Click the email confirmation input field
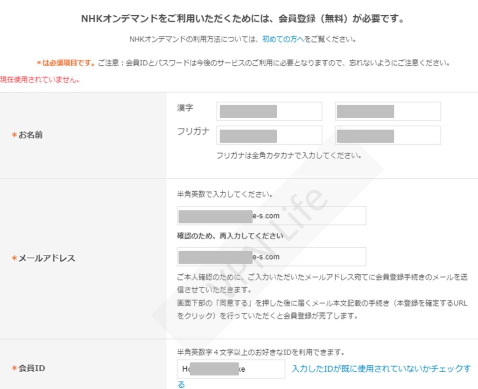The image size is (478, 389). coord(271,257)
